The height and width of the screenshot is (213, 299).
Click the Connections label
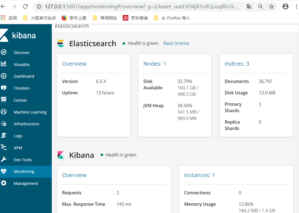point(197,193)
